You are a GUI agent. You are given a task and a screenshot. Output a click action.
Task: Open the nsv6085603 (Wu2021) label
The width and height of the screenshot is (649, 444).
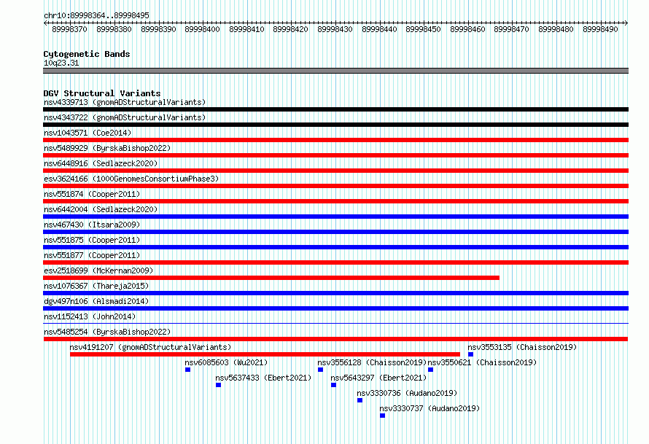click(x=226, y=362)
